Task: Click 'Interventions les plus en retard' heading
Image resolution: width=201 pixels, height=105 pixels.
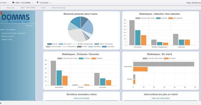Action: click(x=161, y=94)
